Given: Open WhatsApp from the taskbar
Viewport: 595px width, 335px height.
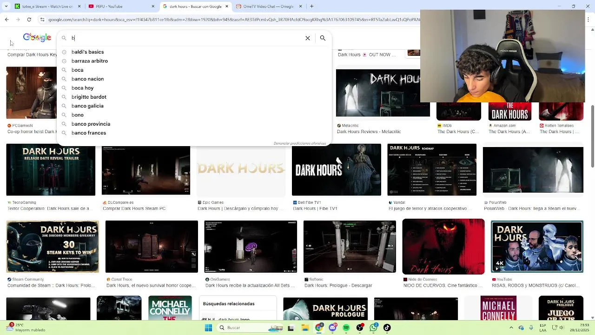Looking at the screenshot, I should (374, 328).
